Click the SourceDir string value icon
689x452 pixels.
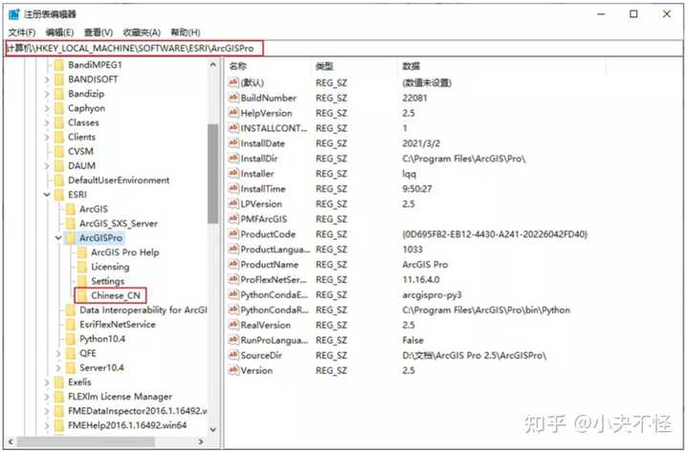[233, 355]
